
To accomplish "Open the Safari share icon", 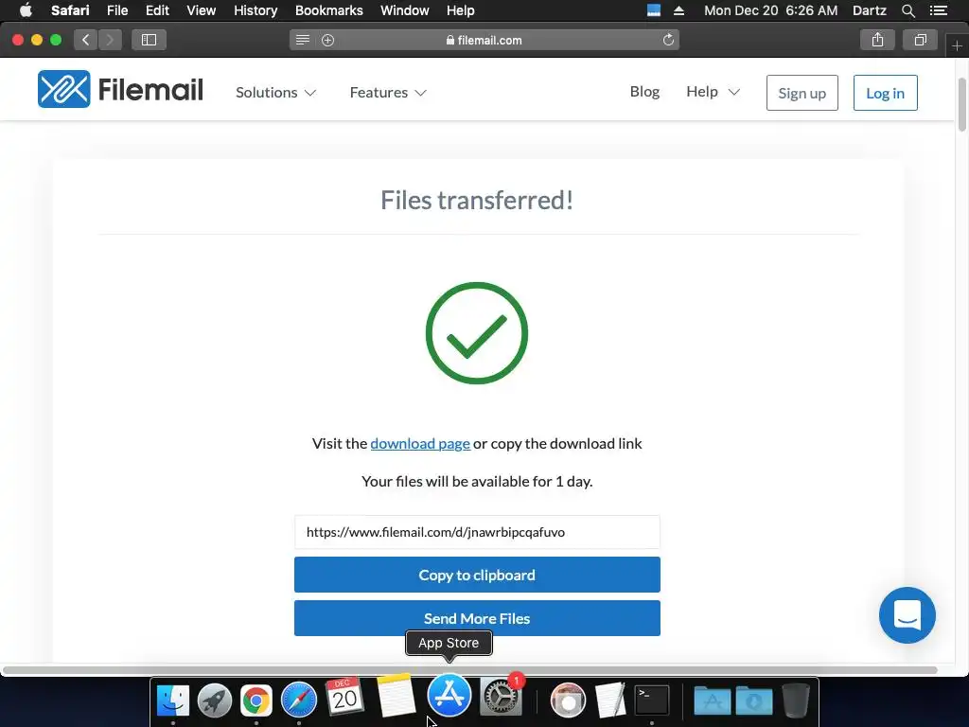I will (x=877, y=40).
